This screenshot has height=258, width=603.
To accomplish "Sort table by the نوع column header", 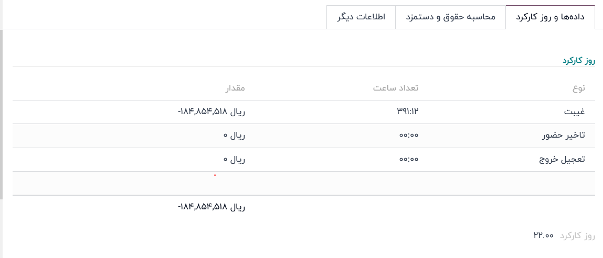I will [578, 88].
